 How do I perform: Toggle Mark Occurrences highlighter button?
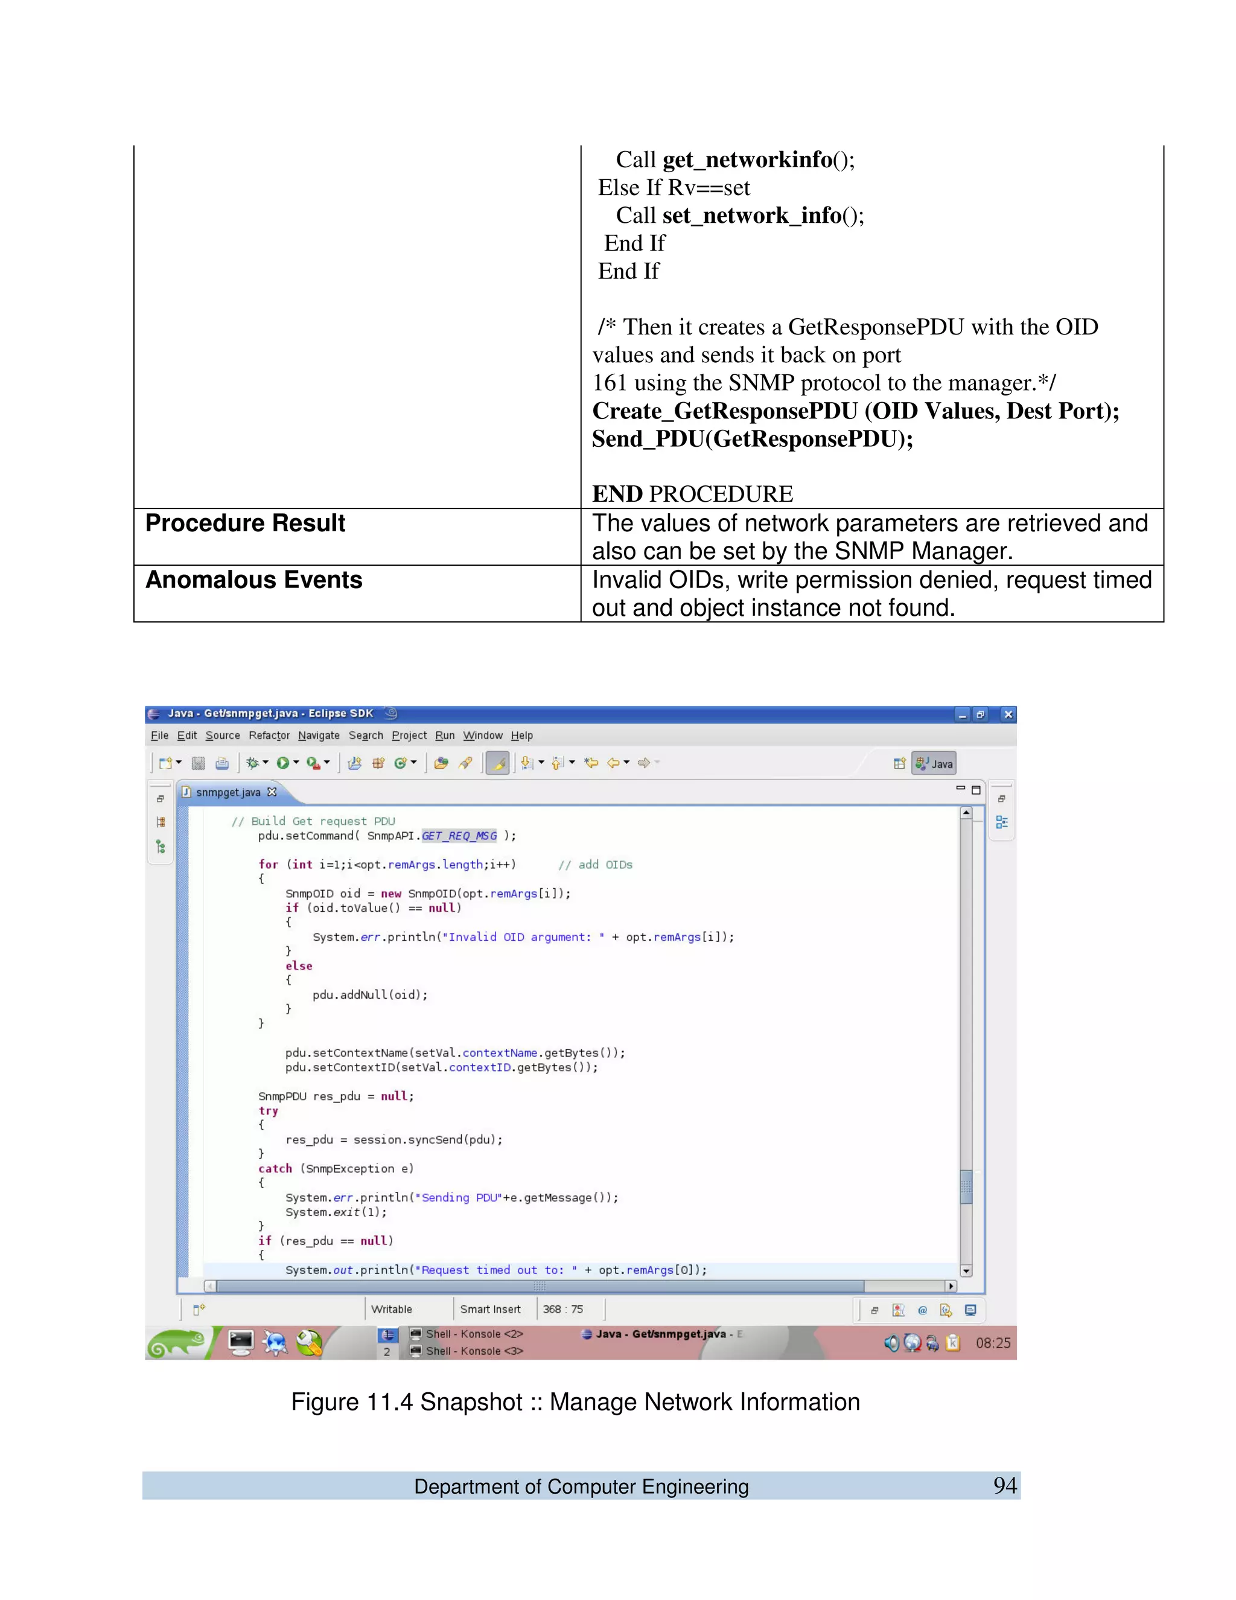(x=498, y=763)
